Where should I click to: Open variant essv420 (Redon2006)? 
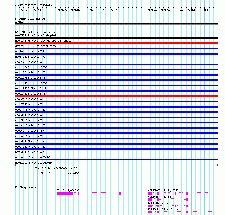point(30,131)
